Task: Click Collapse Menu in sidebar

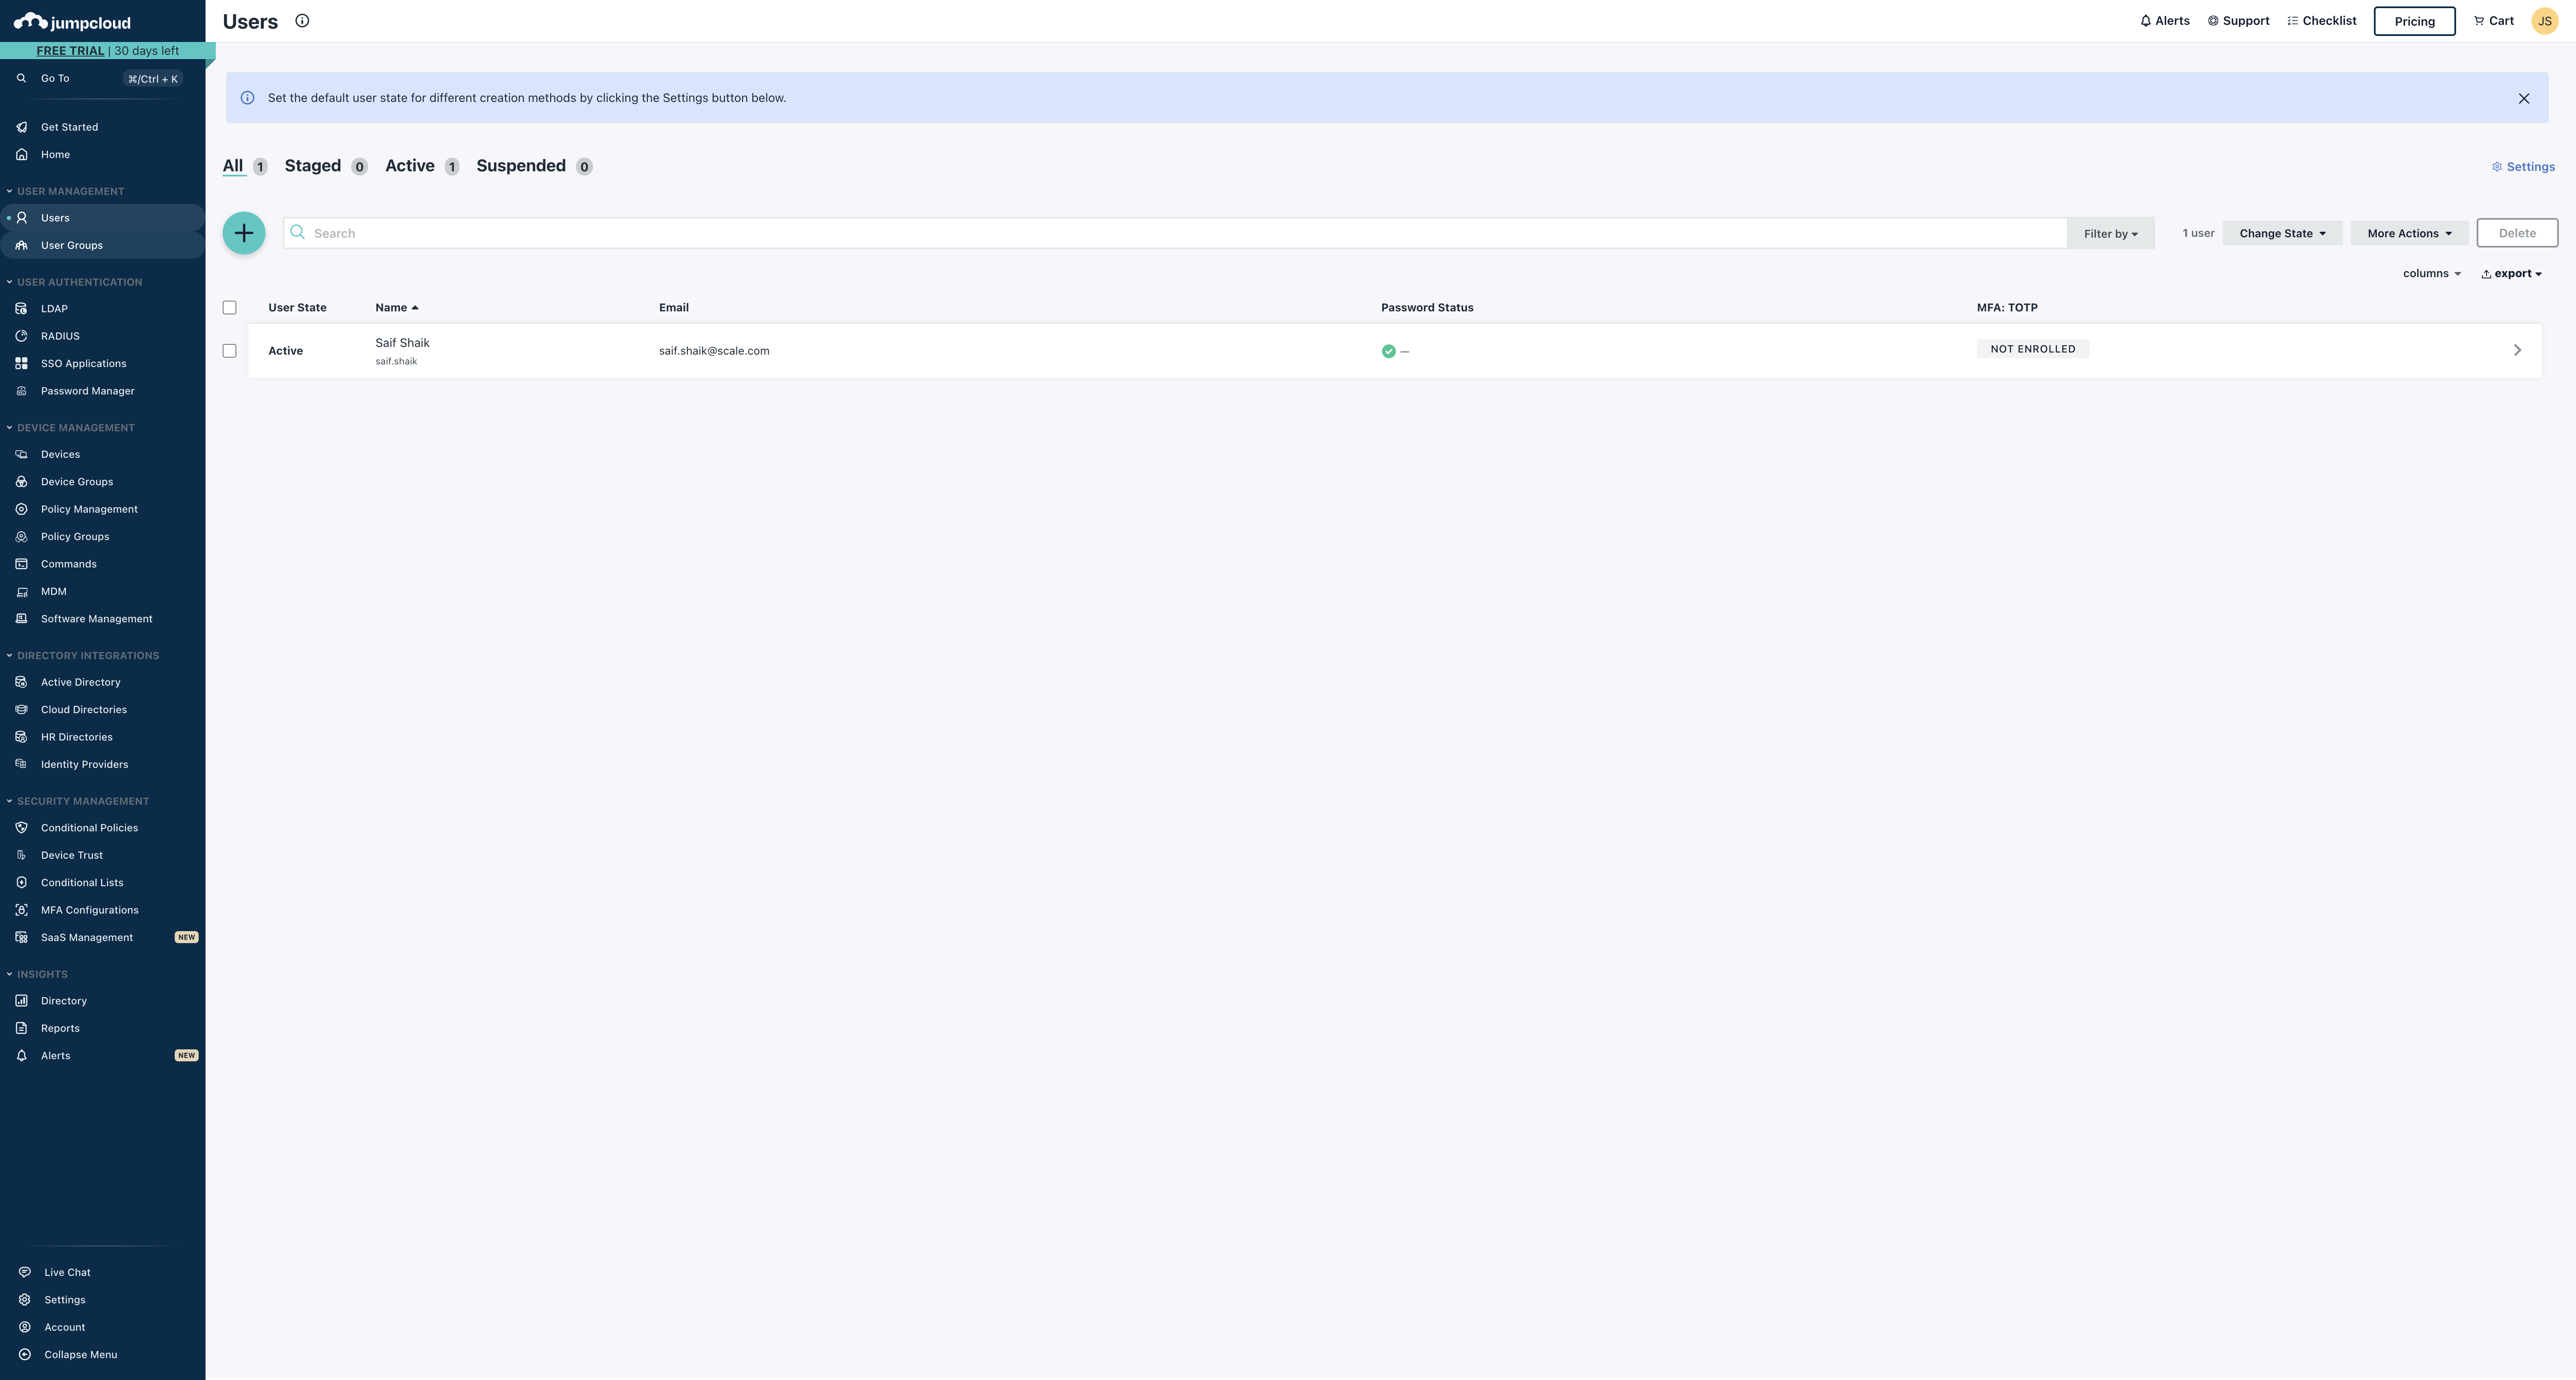Action: point(80,1355)
